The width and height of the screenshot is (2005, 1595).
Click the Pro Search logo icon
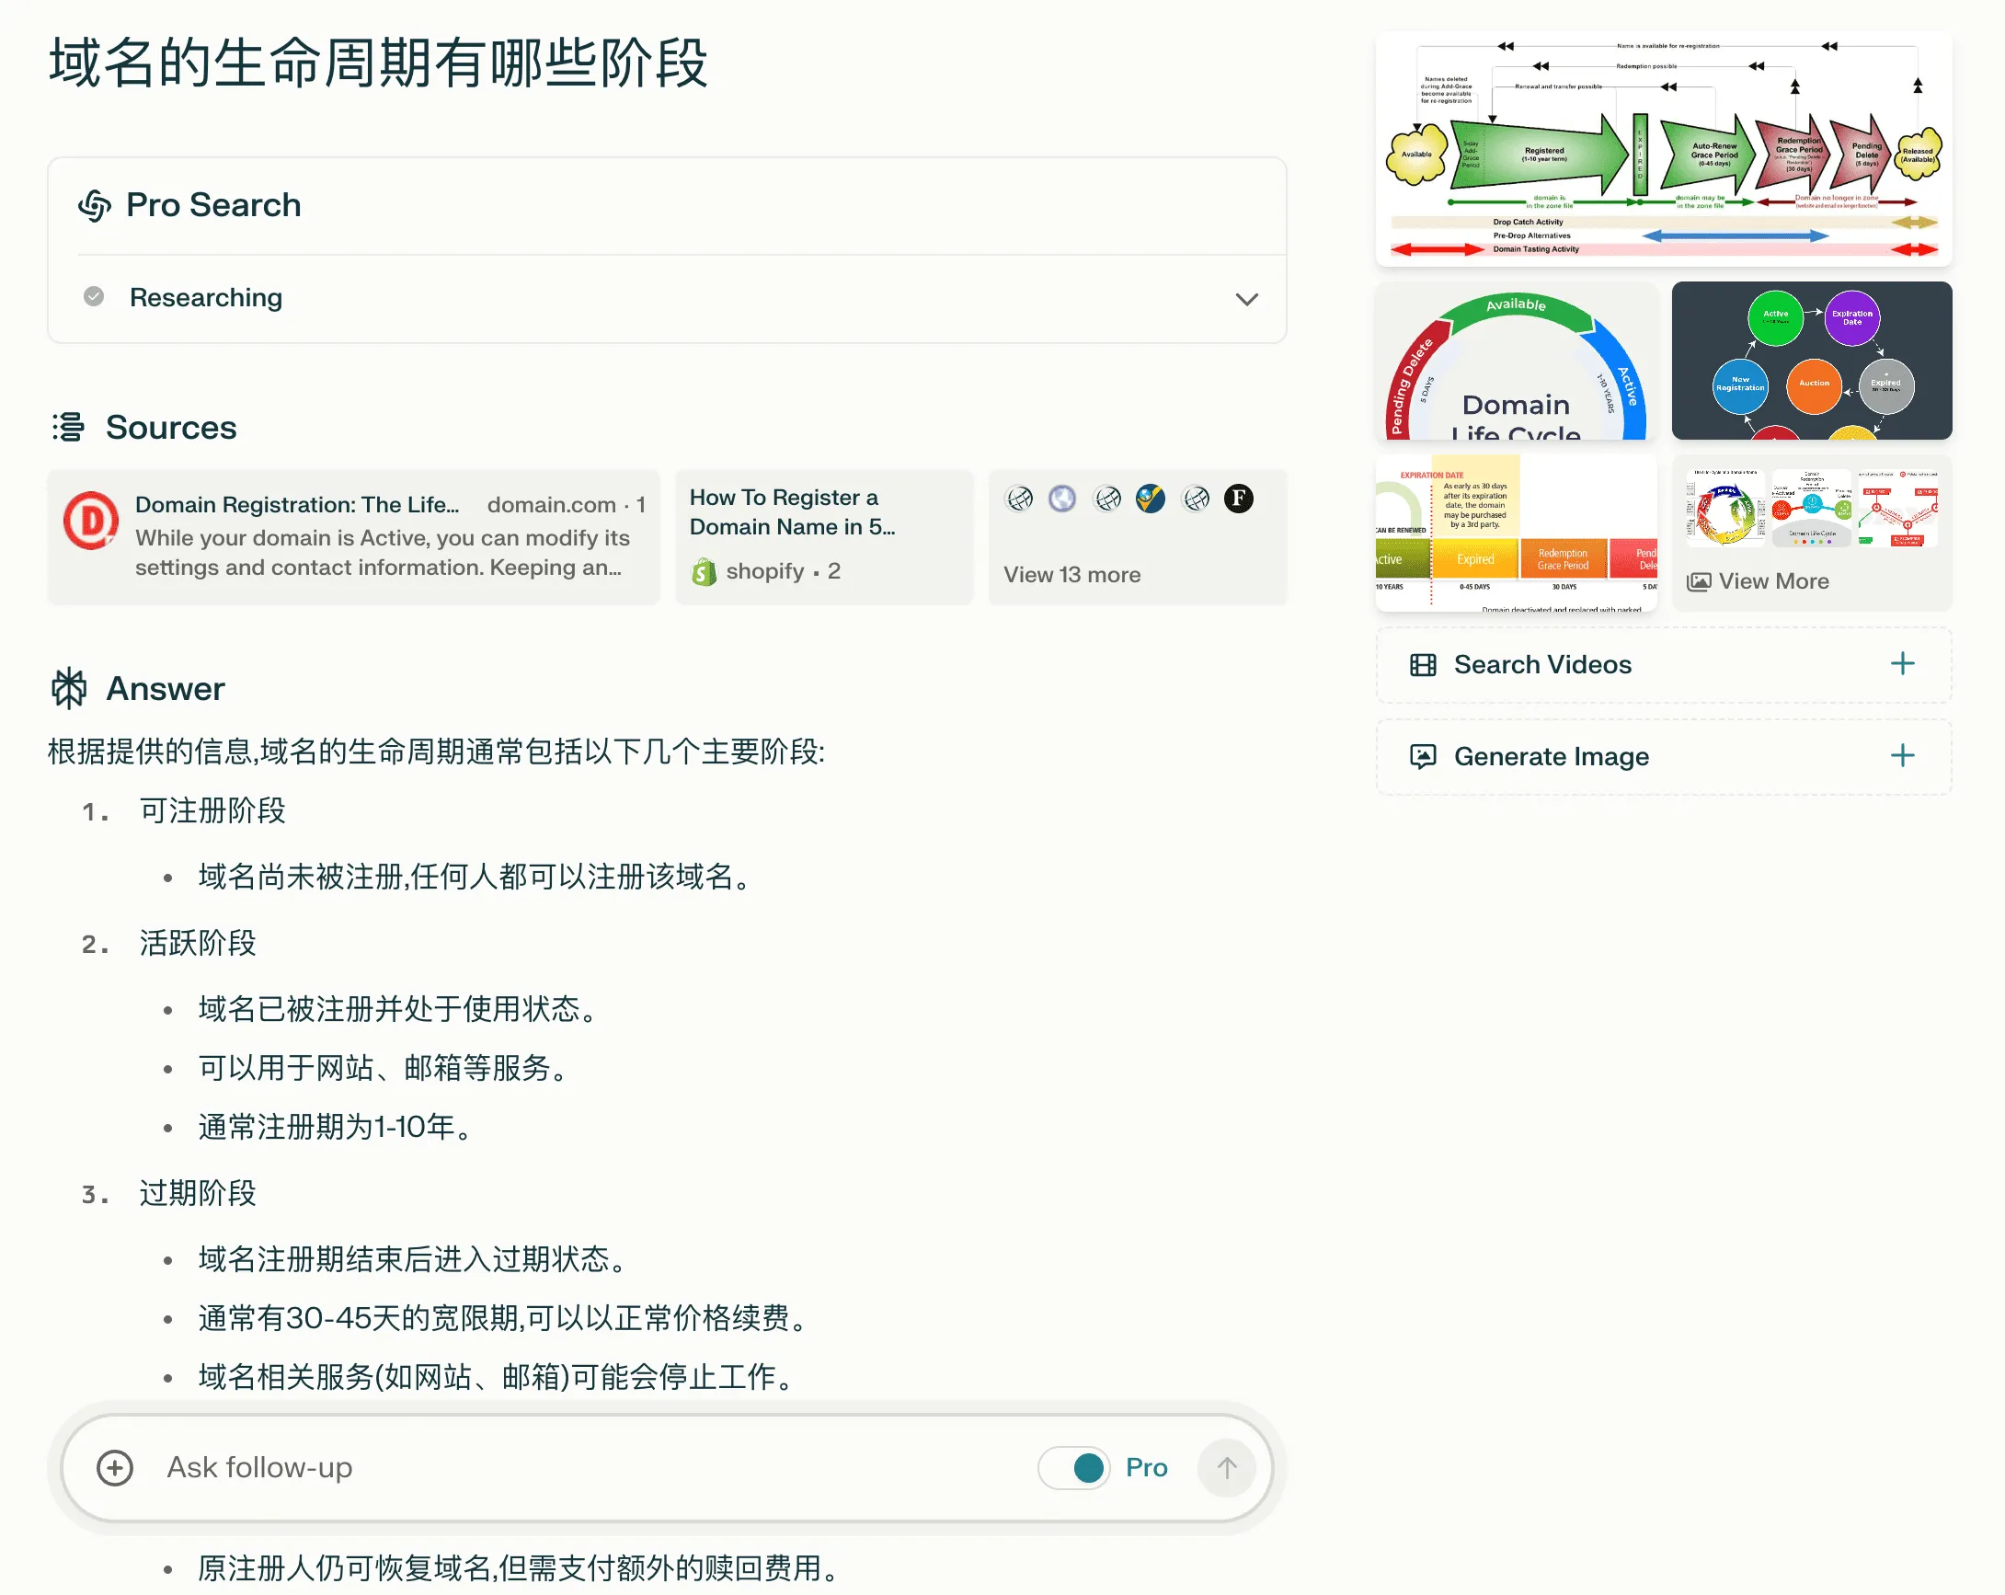click(95, 204)
